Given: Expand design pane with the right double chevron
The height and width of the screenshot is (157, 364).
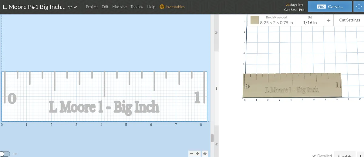Looking at the screenshot, I should click(216, 32).
